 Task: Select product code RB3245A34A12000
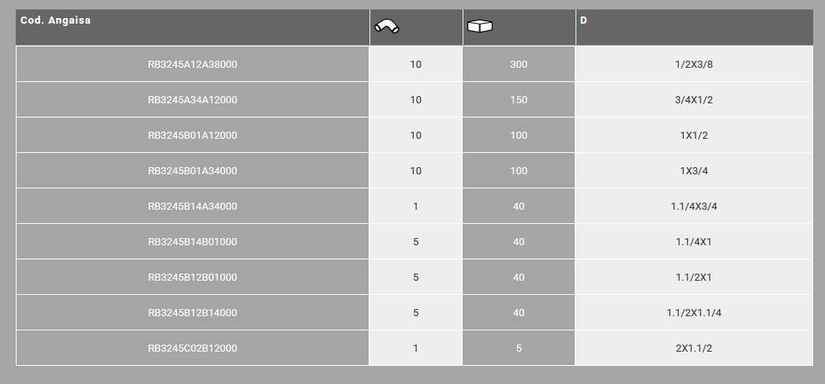point(193,100)
